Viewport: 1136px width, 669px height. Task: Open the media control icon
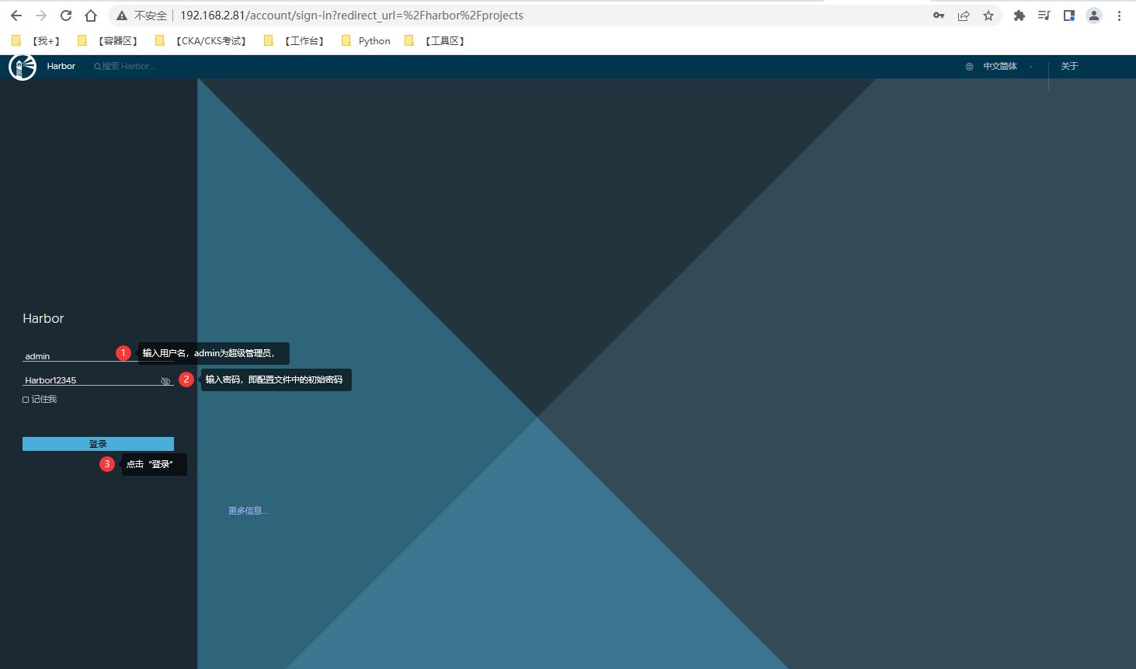1044,16
